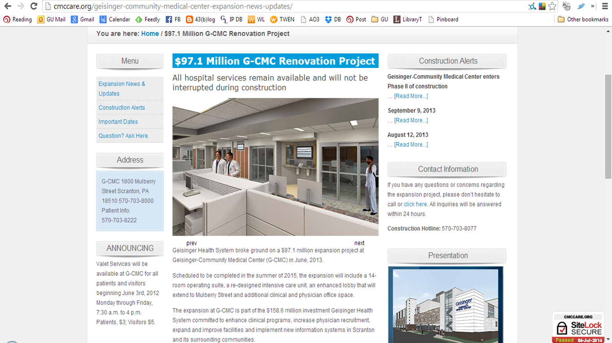Click Read More under September 9, 2013
612x343 pixels.
pos(411,120)
